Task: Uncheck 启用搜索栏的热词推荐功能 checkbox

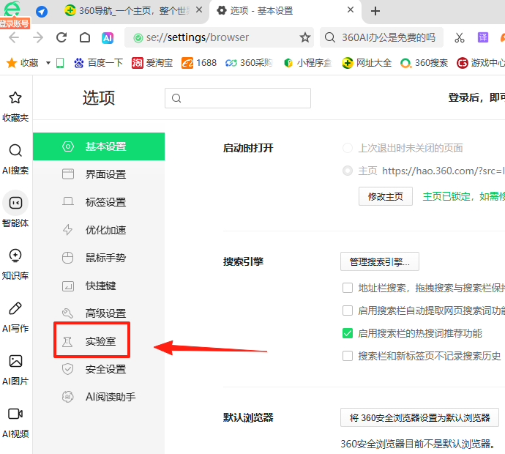Action: pos(348,333)
